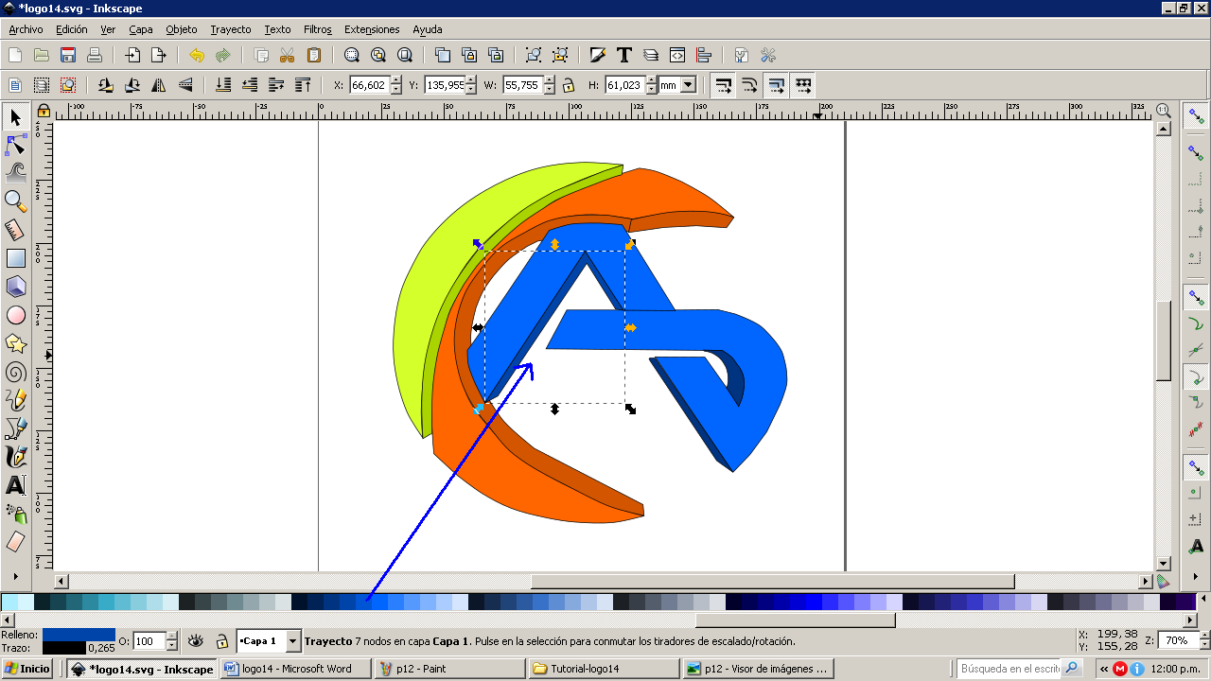Select the Selector arrow tool
This screenshot has height=681, width=1211.
tap(16, 117)
